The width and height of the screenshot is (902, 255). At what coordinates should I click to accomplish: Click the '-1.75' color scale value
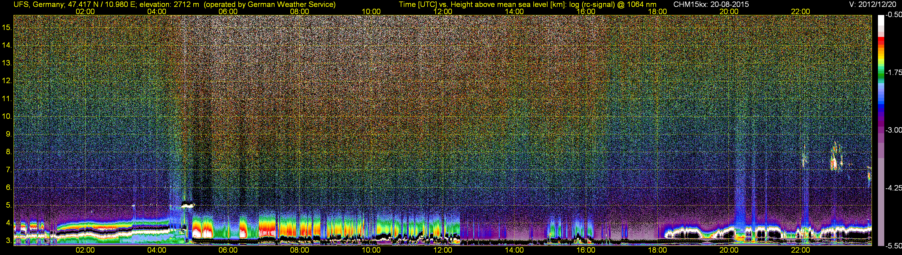(893, 72)
